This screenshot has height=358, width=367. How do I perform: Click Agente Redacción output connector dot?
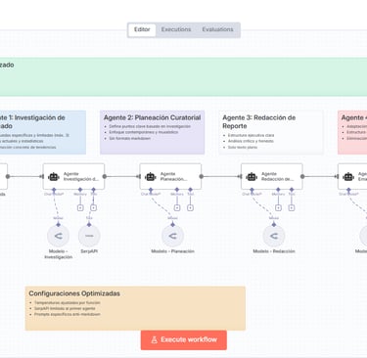click(302, 176)
